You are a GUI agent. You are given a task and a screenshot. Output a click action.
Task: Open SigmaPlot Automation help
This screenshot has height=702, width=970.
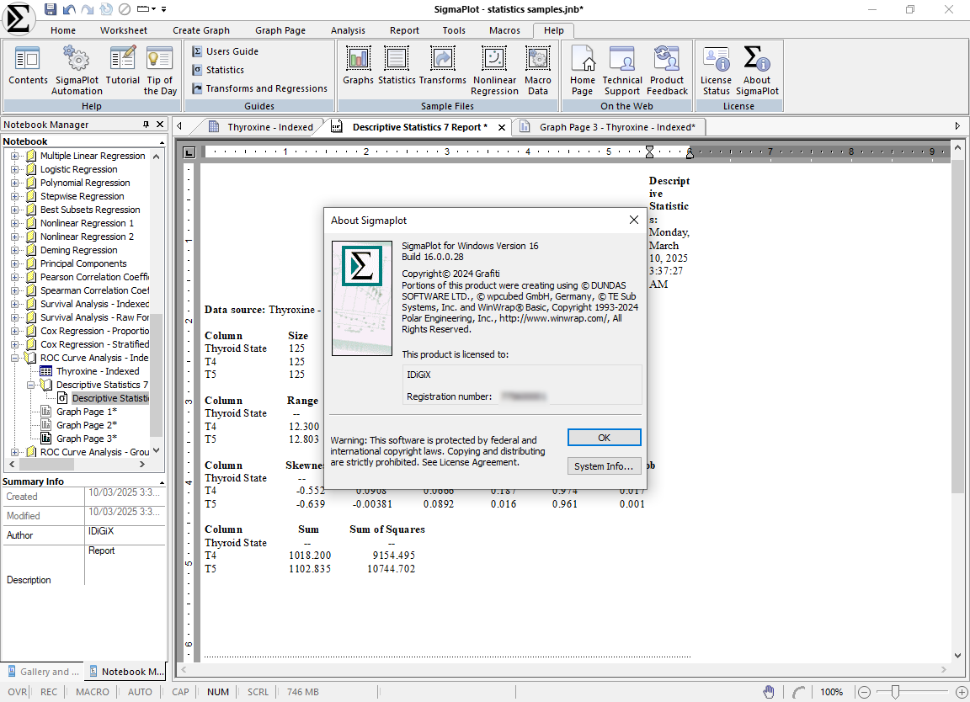tap(77, 71)
